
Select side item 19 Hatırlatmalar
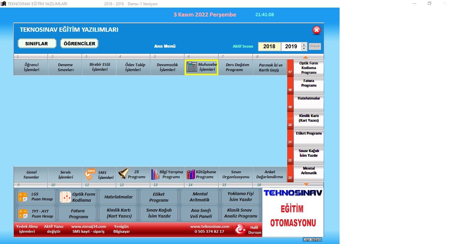pyautogui.click(x=308, y=103)
